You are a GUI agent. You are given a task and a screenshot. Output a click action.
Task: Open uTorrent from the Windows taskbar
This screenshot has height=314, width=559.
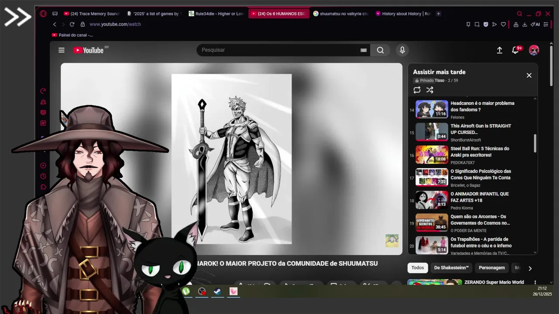(186, 291)
